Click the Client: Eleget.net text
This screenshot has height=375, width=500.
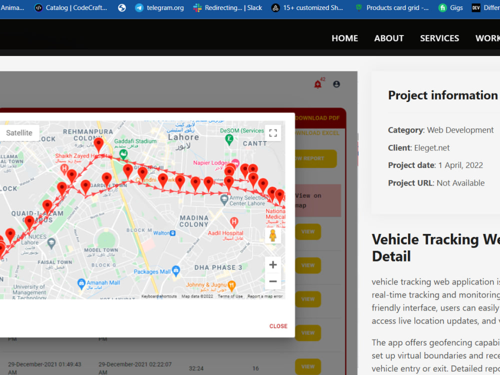418,148
